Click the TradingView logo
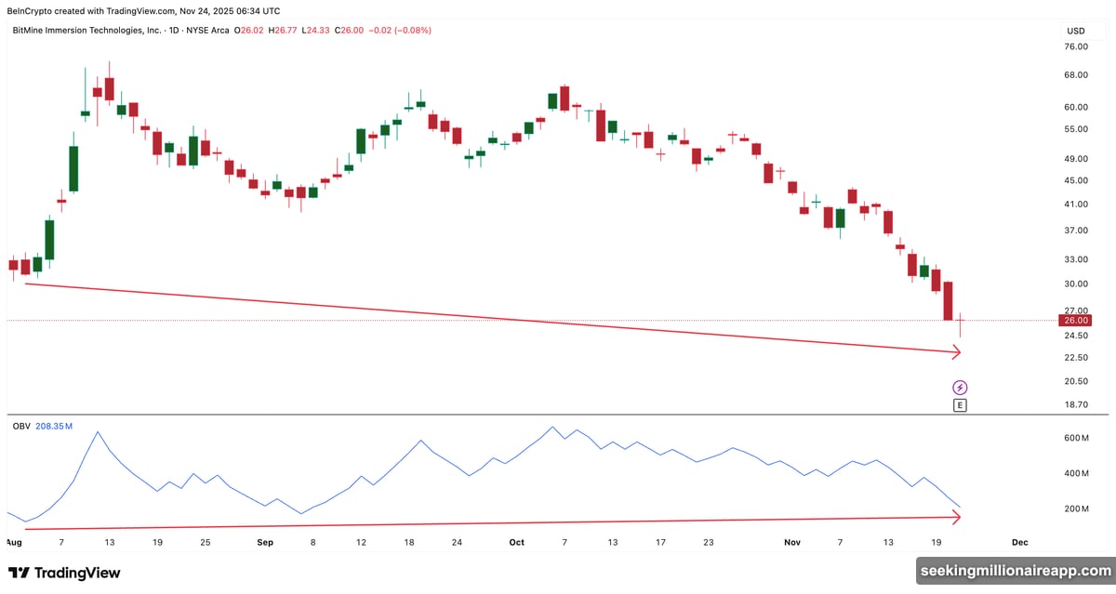 coord(65,574)
